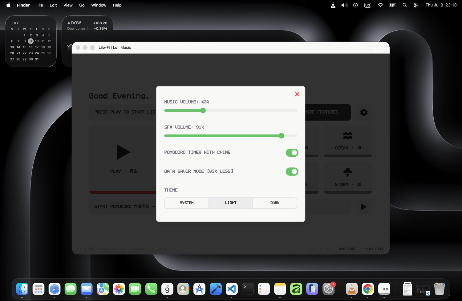Open the Appstore link in footer

click(x=347, y=249)
